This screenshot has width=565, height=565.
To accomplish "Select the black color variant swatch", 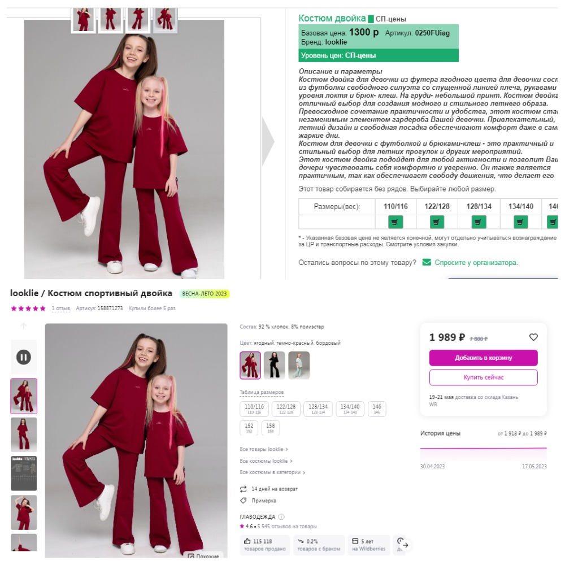I will [274, 366].
